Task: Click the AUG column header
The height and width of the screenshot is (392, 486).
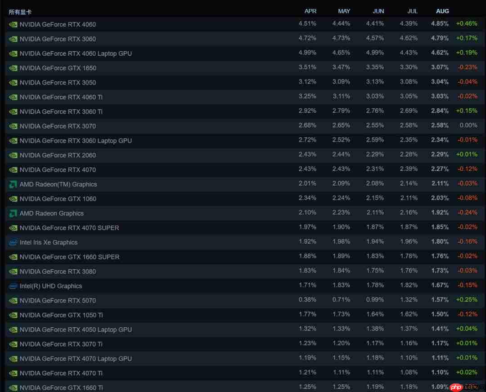Action: pyautogui.click(x=442, y=11)
